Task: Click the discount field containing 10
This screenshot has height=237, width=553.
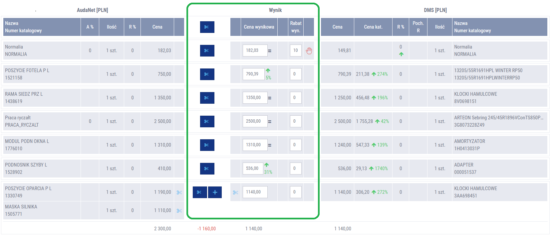Action: tap(296, 51)
